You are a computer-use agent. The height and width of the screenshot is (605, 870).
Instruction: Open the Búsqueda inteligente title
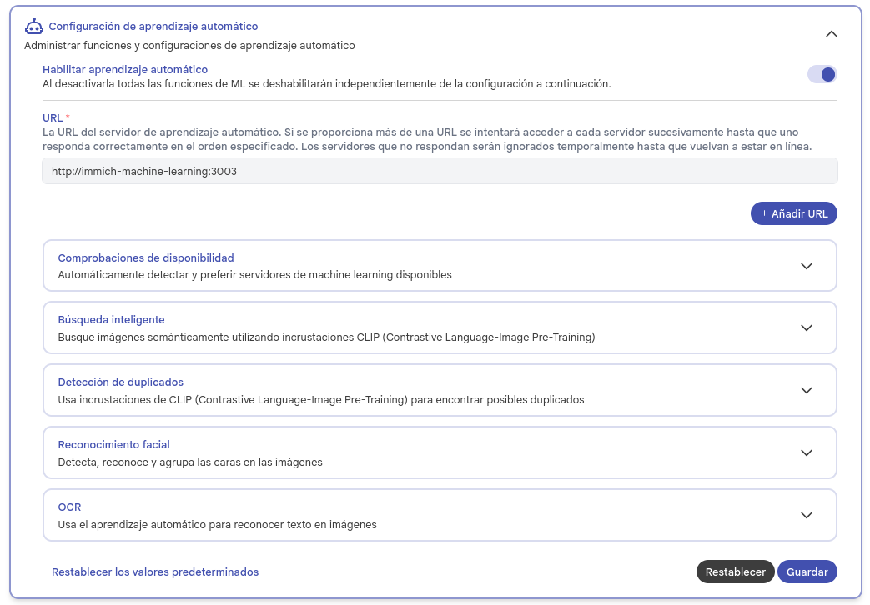(111, 320)
